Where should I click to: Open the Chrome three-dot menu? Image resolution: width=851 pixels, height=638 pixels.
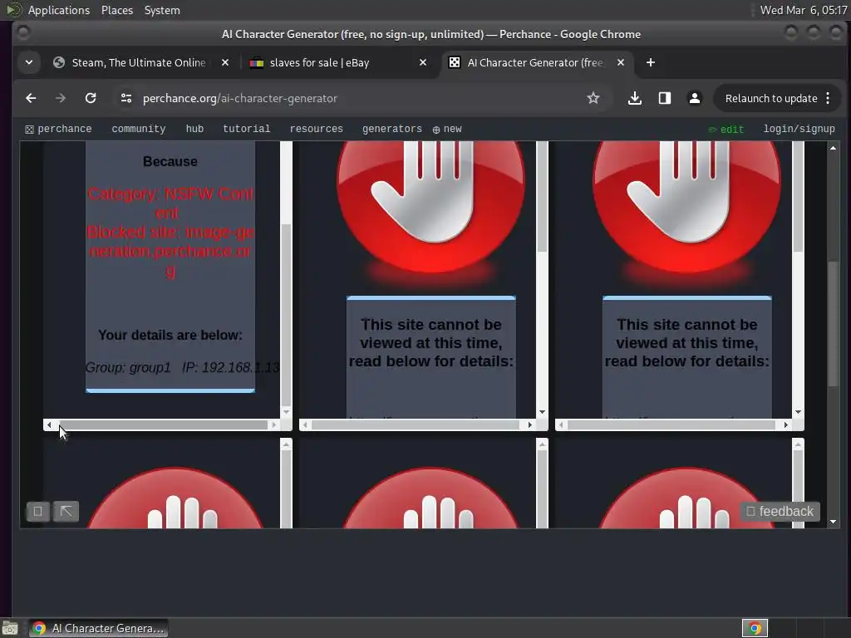(x=828, y=98)
